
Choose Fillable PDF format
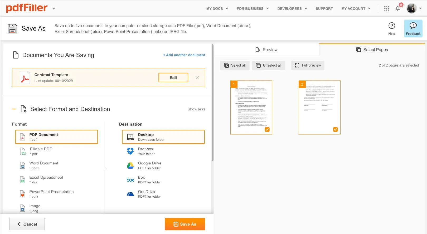click(56, 151)
